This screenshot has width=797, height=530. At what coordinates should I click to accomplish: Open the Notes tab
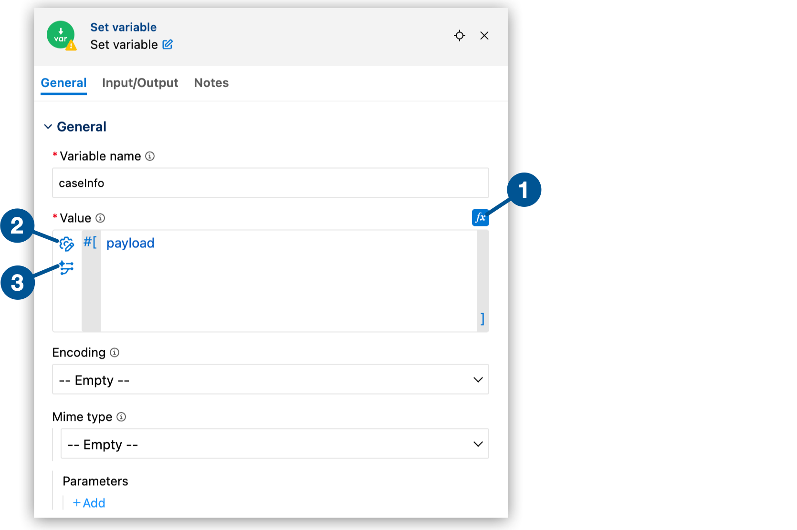tap(211, 83)
